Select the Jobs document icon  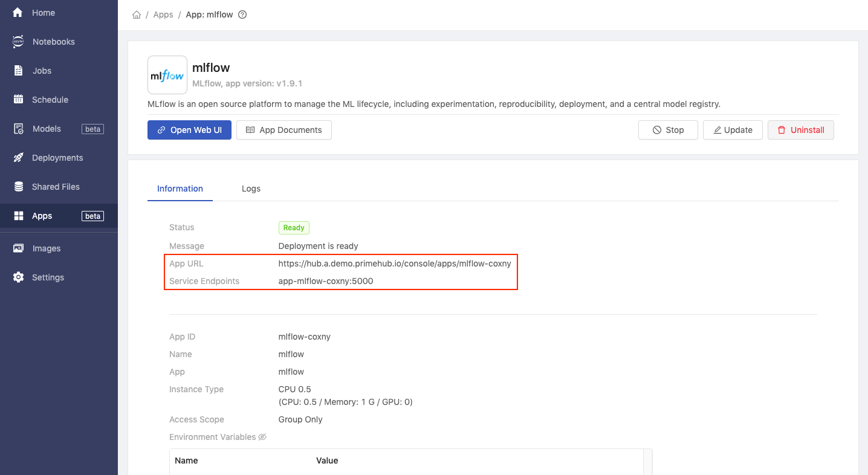click(x=18, y=71)
